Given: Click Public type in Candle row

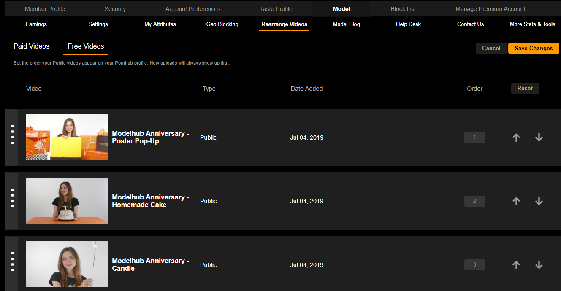Looking at the screenshot, I should (209, 265).
